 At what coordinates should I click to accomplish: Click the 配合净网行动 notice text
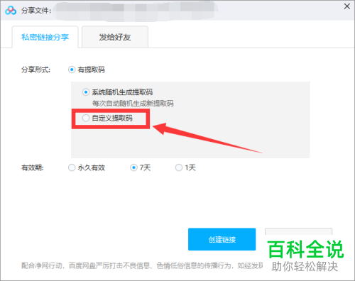click(142, 265)
